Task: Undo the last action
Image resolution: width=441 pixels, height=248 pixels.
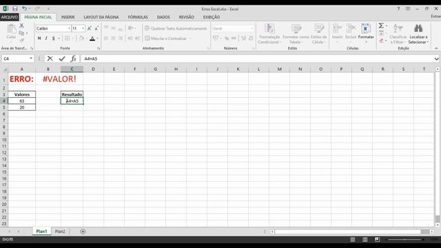Action: [x=25, y=9]
